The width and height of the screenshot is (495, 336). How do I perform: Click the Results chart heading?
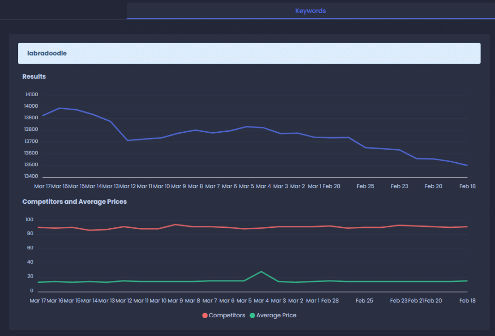34,76
